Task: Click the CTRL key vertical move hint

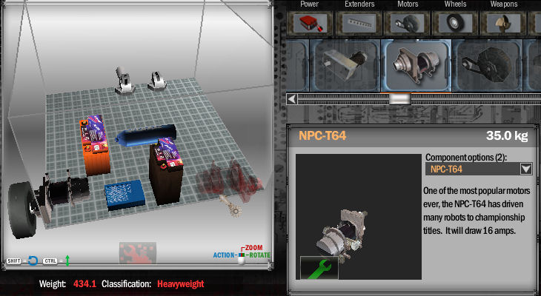Action: point(56,261)
